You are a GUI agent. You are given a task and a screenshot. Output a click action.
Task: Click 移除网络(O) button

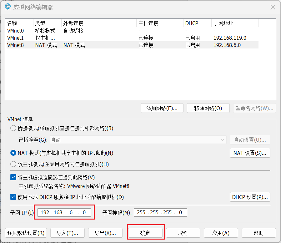point(208,108)
